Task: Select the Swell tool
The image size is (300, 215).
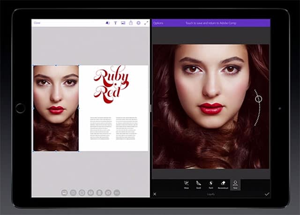Action: [x=199, y=185]
